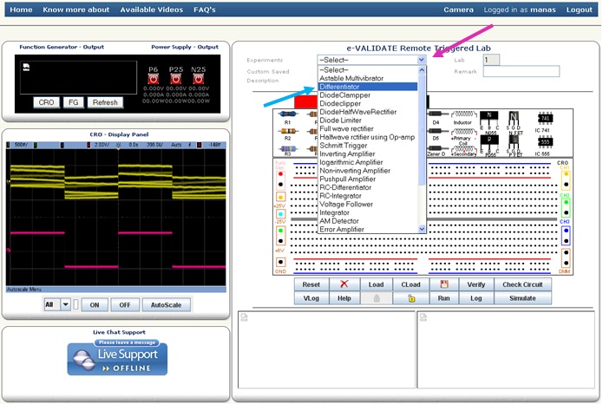Screen dimensions: 603x404
Task: Select the IC 555 timer component
Action: (546, 142)
